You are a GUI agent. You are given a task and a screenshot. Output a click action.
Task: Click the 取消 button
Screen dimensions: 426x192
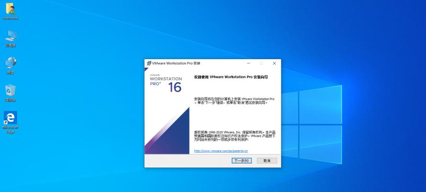267,161
